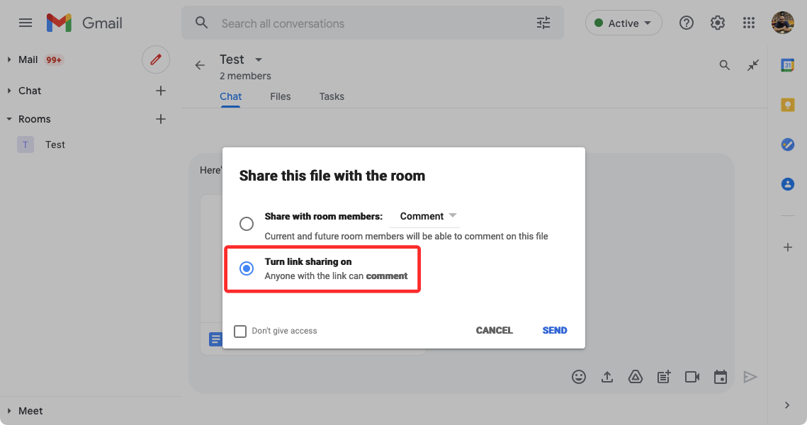807x425 pixels.
Task: Open the Google apps grid
Action: point(749,23)
